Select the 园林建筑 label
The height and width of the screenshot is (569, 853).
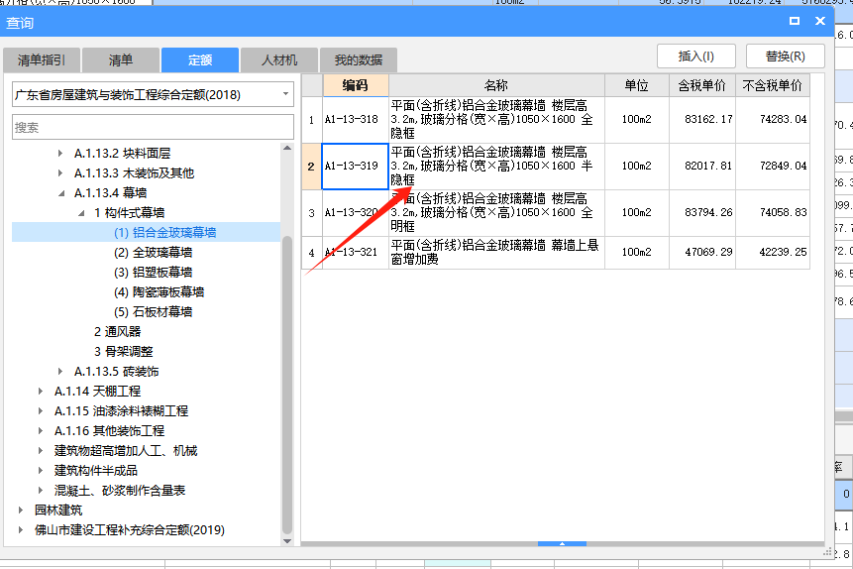(x=58, y=511)
